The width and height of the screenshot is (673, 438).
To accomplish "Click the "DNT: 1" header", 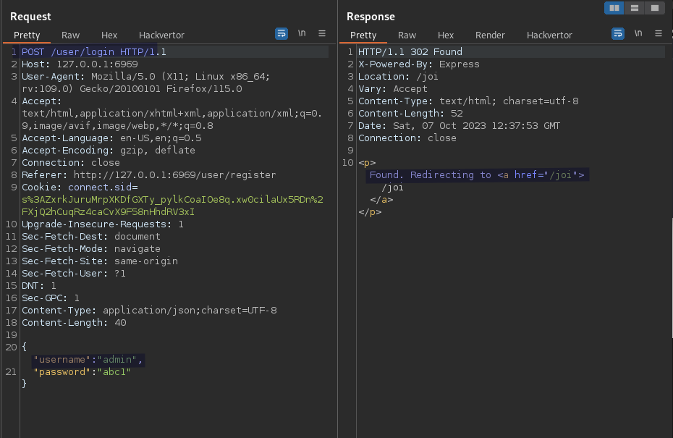I will pyautogui.click(x=39, y=286).
